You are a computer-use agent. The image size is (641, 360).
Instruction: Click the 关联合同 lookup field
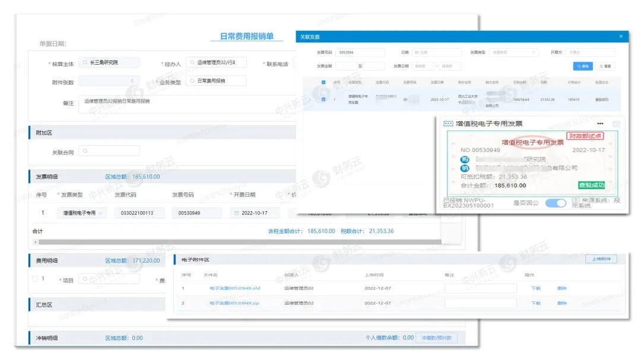(x=109, y=151)
